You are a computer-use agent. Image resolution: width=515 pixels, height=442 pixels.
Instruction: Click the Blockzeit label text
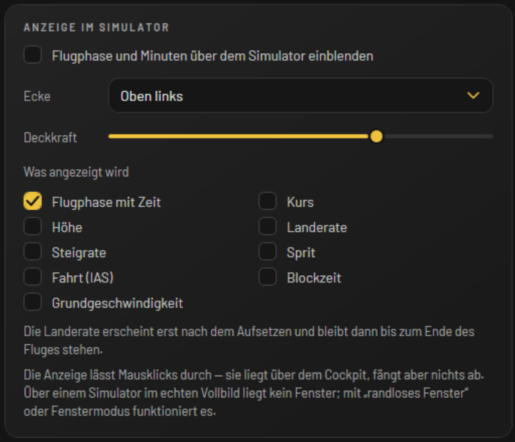(x=314, y=278)
